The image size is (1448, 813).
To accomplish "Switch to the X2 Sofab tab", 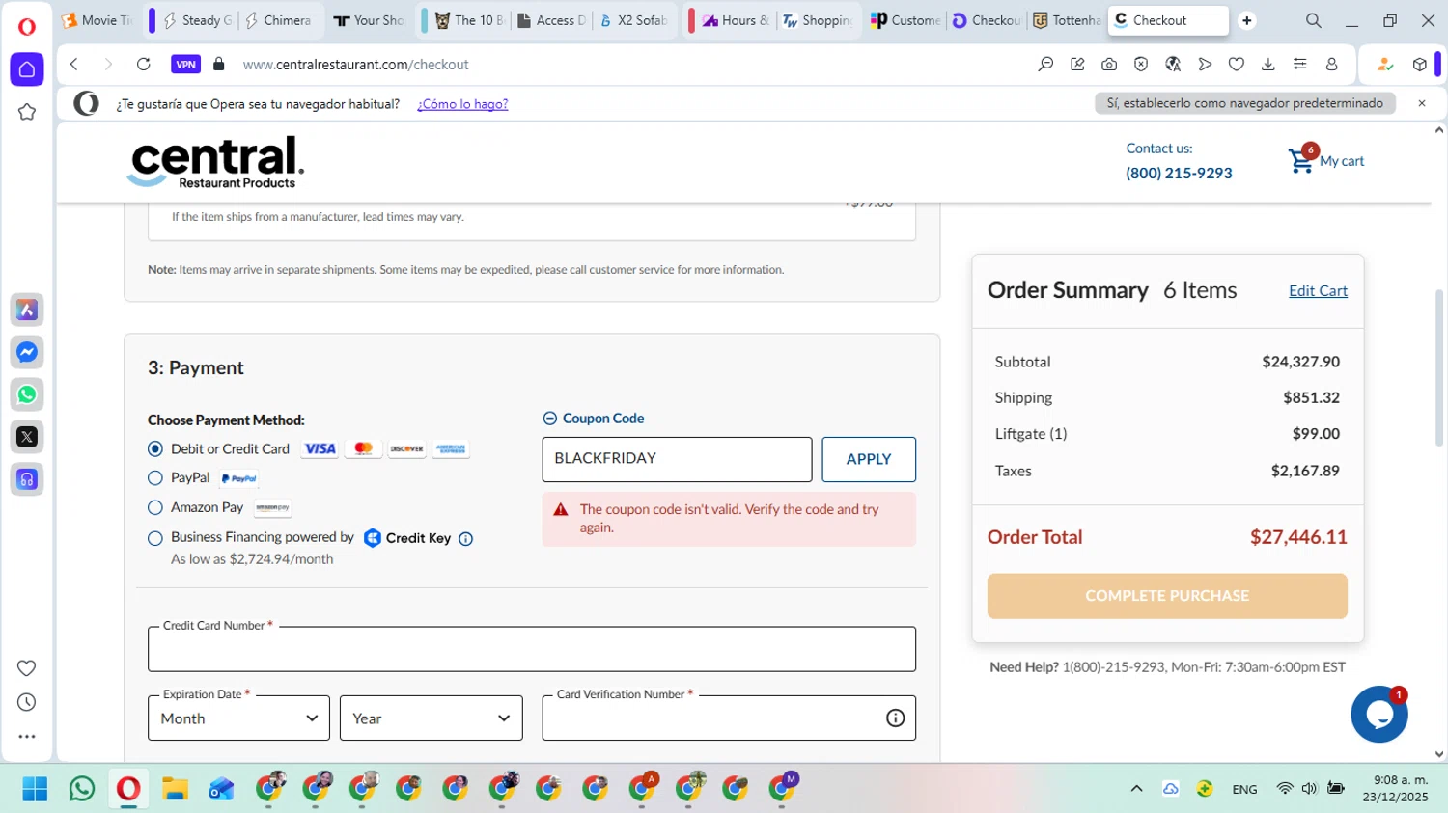I will pos(634,20).
